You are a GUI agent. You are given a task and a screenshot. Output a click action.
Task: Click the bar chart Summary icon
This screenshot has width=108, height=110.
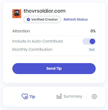[x=59, y=96]
